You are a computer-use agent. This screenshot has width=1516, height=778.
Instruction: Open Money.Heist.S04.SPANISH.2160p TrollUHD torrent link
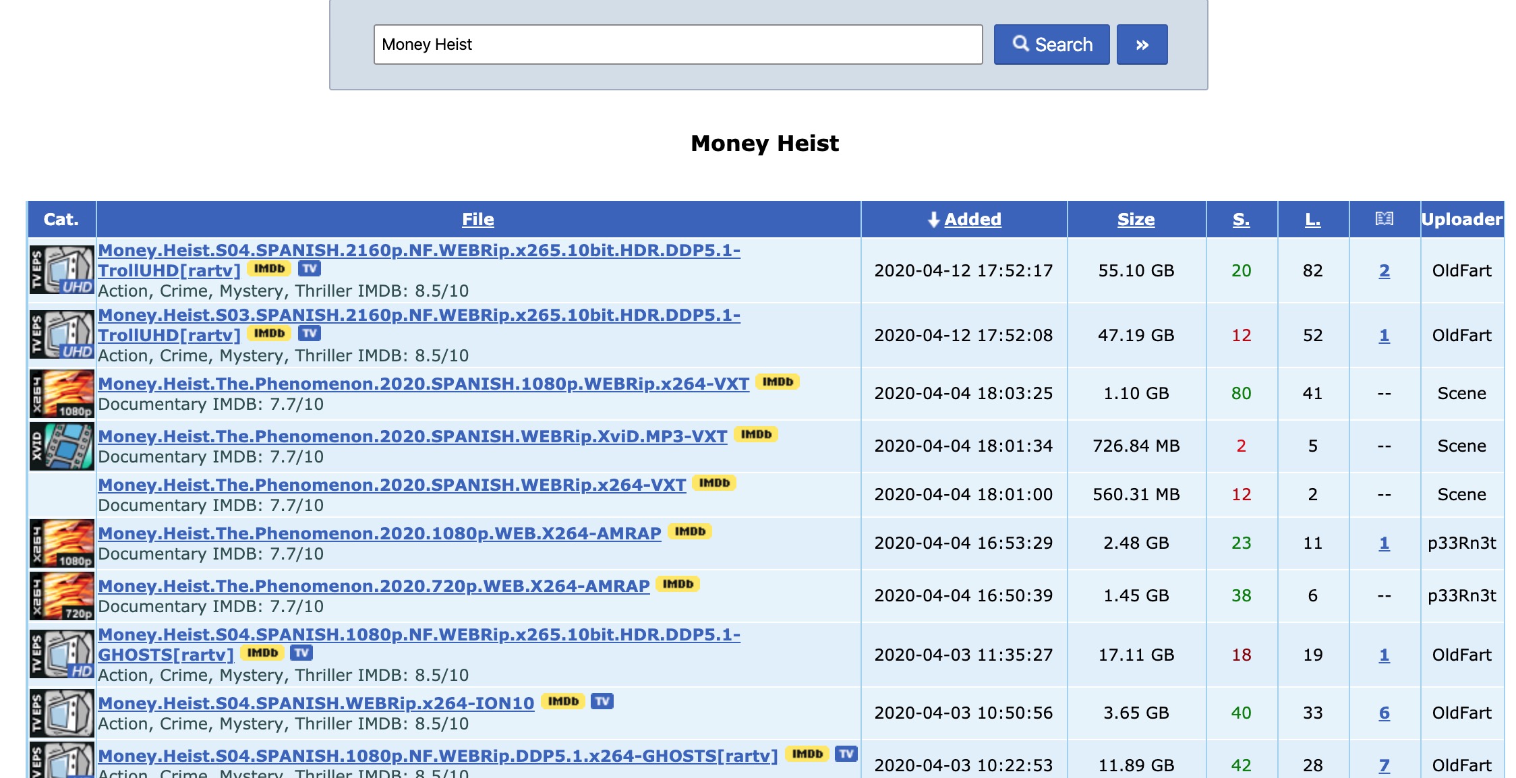[x=419, y=260]
